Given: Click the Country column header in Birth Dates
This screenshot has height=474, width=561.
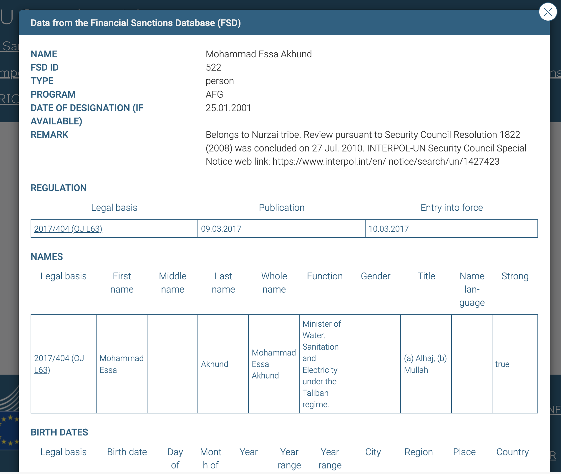Looking at the screenshot, I should tap(512, 452).
